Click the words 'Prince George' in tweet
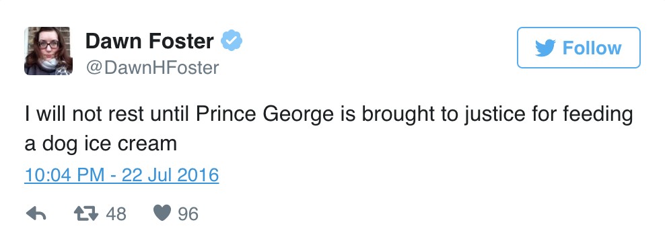The width and height of the screenshot is (665, 243). point(265,115)
